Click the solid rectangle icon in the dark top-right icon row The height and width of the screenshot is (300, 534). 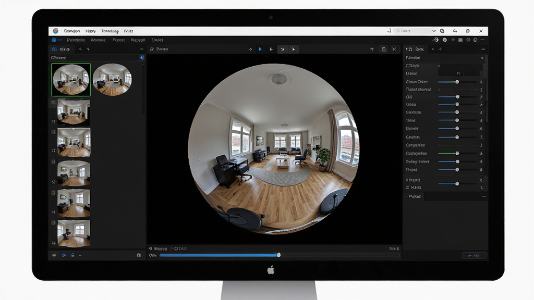[x=460, y=40]
